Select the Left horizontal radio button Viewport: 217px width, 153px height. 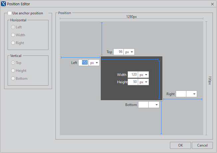[13, 27]
